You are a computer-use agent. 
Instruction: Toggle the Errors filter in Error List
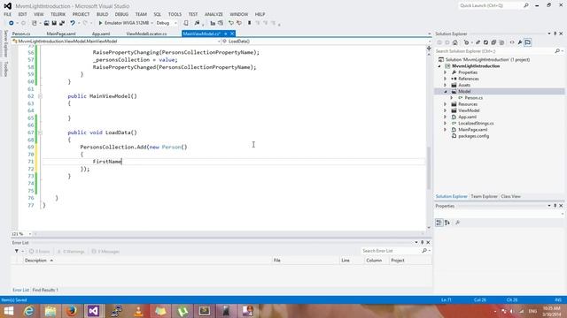click(x=39, y=251)
